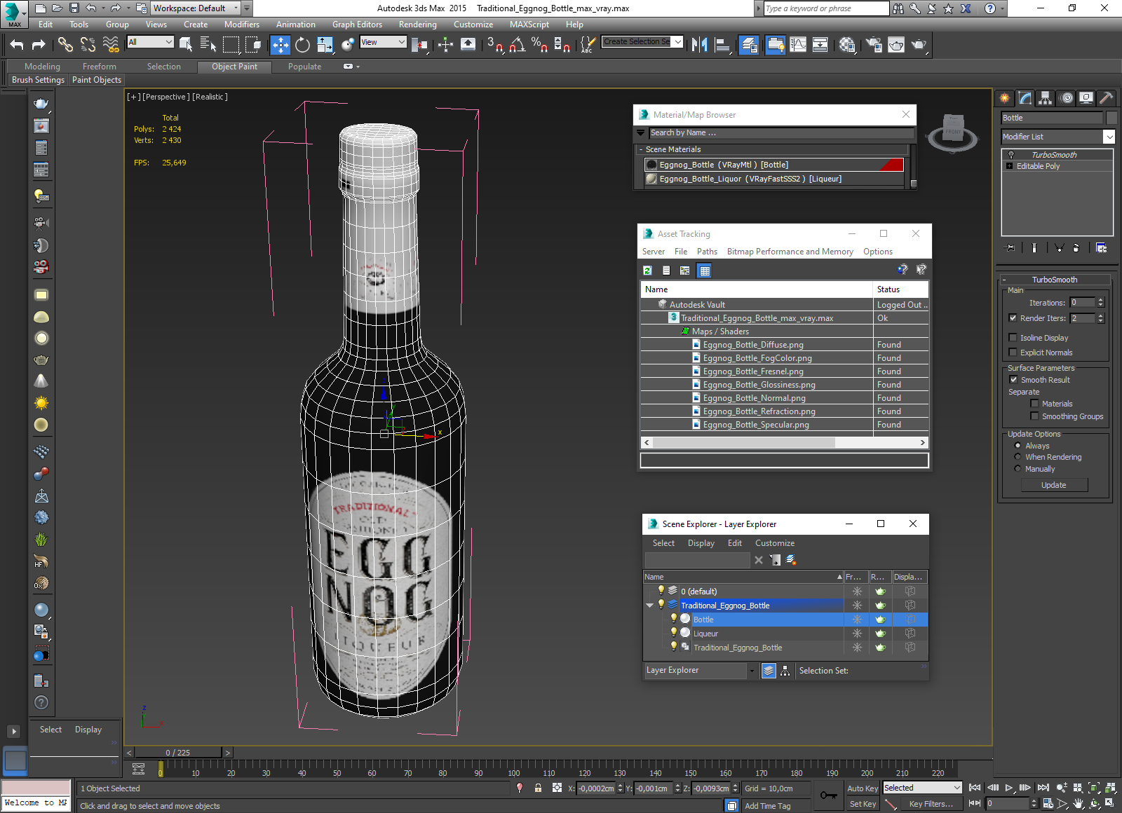Screen dimensions: 1122x813
Task: Click the red Eggnog_Bottle material swatch
Action: pos(891,165)
